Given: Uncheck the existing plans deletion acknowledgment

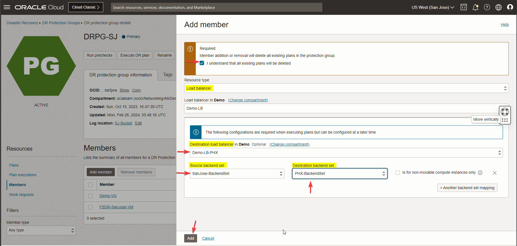Looking at the screenshot, I should (x=202, y=63).
